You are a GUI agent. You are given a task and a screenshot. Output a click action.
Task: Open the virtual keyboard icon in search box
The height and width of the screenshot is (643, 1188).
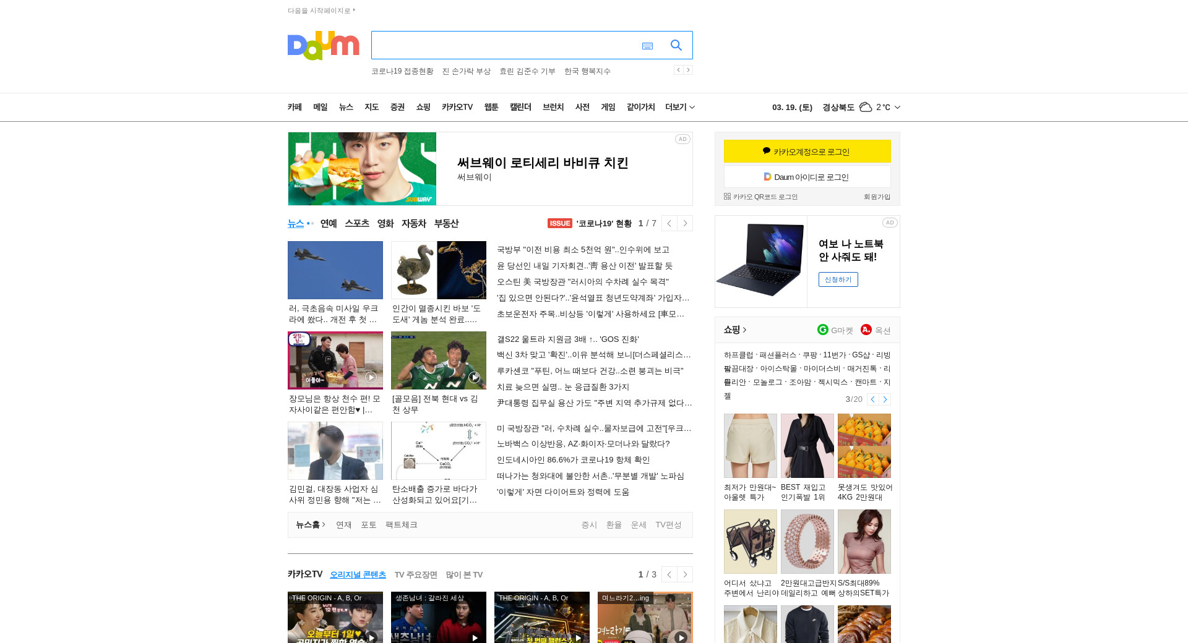coord(647,46)
